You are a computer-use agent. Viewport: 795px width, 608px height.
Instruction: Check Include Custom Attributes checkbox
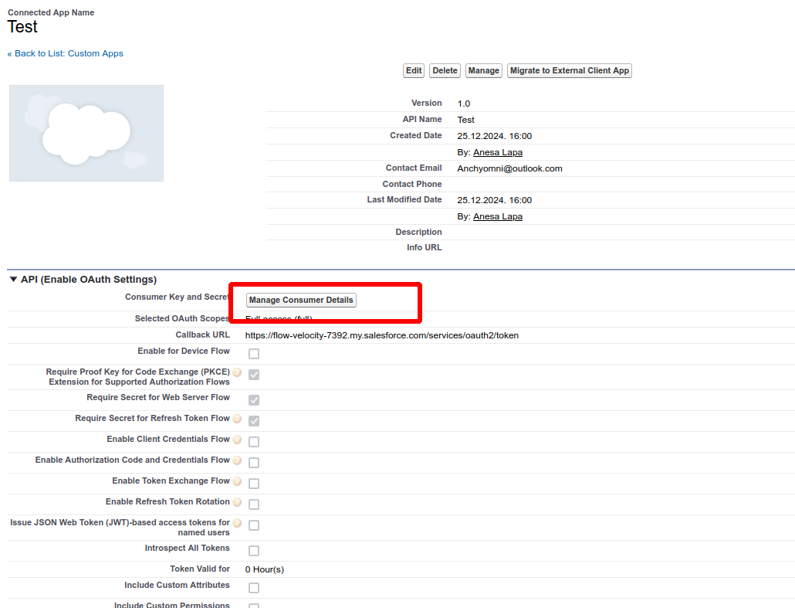pyautogui.click(x=254, y=588)
